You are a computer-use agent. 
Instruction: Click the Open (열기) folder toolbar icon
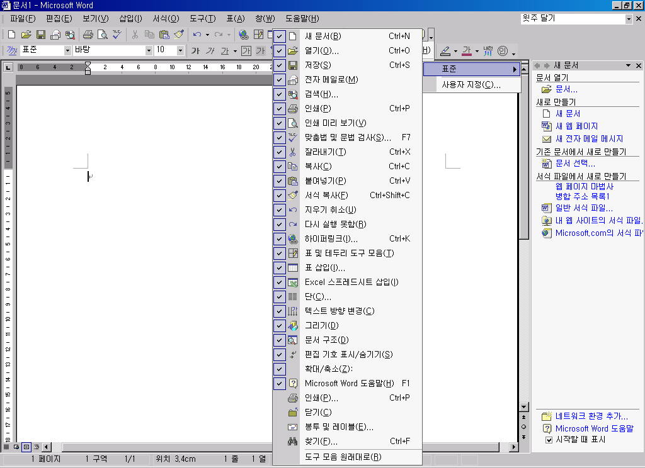point(26,35)
